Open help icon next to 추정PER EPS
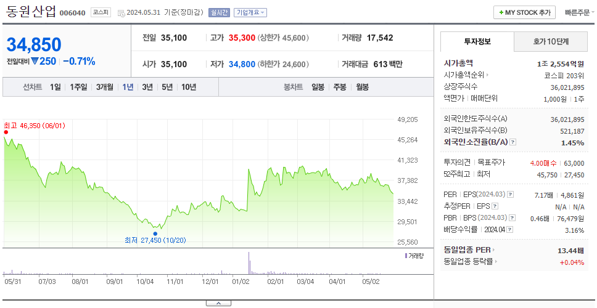The height and width of the screenshot is (308, 597). 495,206
